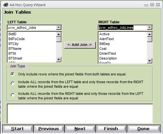Click the RIGHT field list scroll-up arrow
This screenshot has width=163, height=134.
tap(150, 34)
